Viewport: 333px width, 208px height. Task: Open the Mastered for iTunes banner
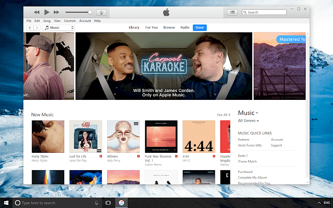(x=280, y=66)
